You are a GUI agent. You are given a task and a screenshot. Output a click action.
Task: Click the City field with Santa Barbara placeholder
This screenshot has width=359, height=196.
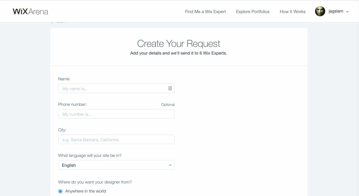(x=116, y=139)
